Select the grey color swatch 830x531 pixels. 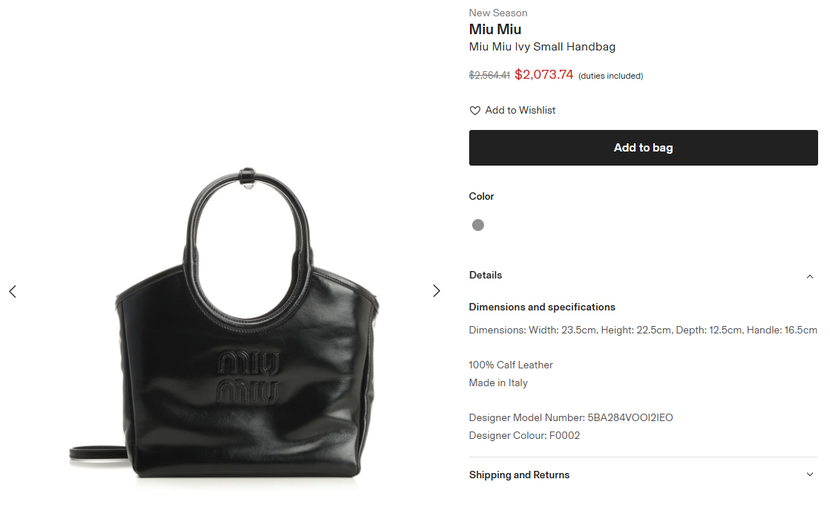478,225
